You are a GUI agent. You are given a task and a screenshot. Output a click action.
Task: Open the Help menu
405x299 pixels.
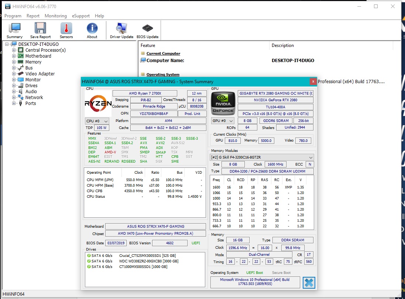coord(99,16)
